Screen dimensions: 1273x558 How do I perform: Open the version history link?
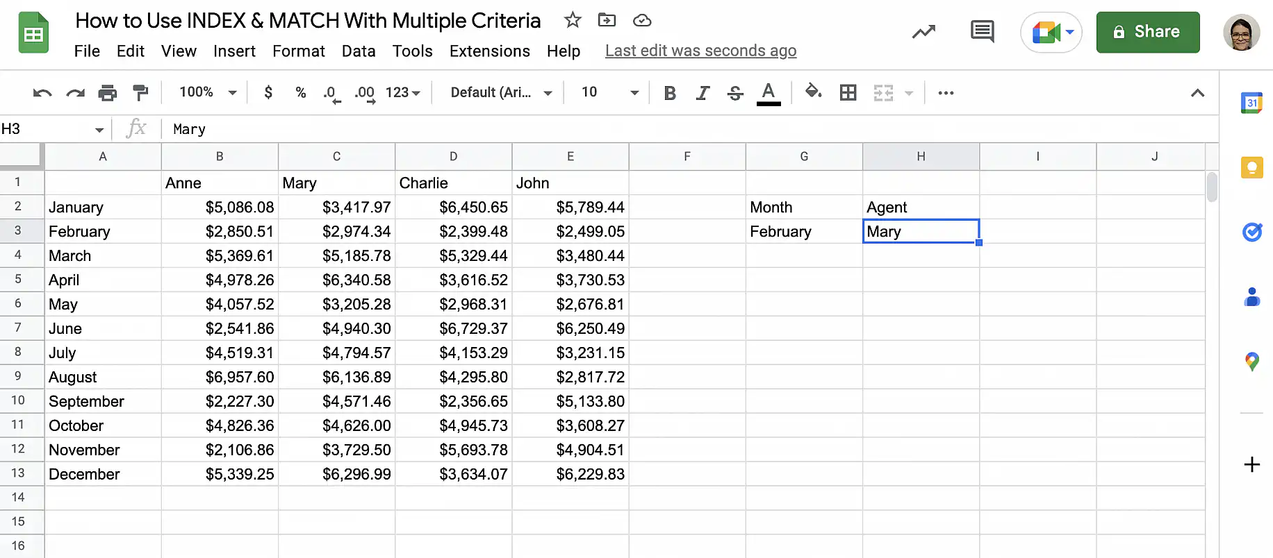[700, 51]
